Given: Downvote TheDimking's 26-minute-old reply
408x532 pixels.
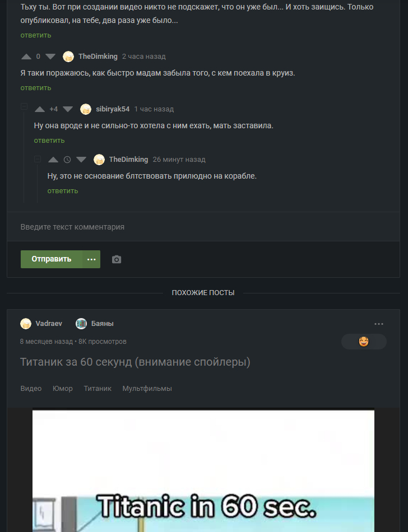Looking at the screenshot, I should tap(81, 160).
